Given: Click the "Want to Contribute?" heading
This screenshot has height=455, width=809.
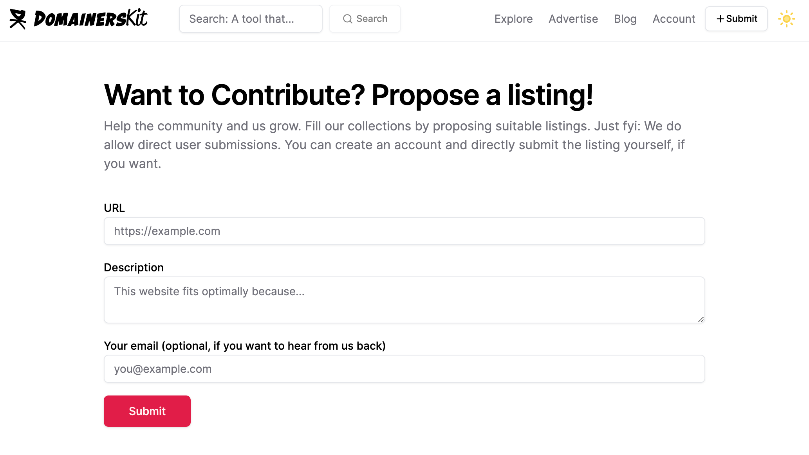Looking at the screenshot, I should tap(349, 95).
